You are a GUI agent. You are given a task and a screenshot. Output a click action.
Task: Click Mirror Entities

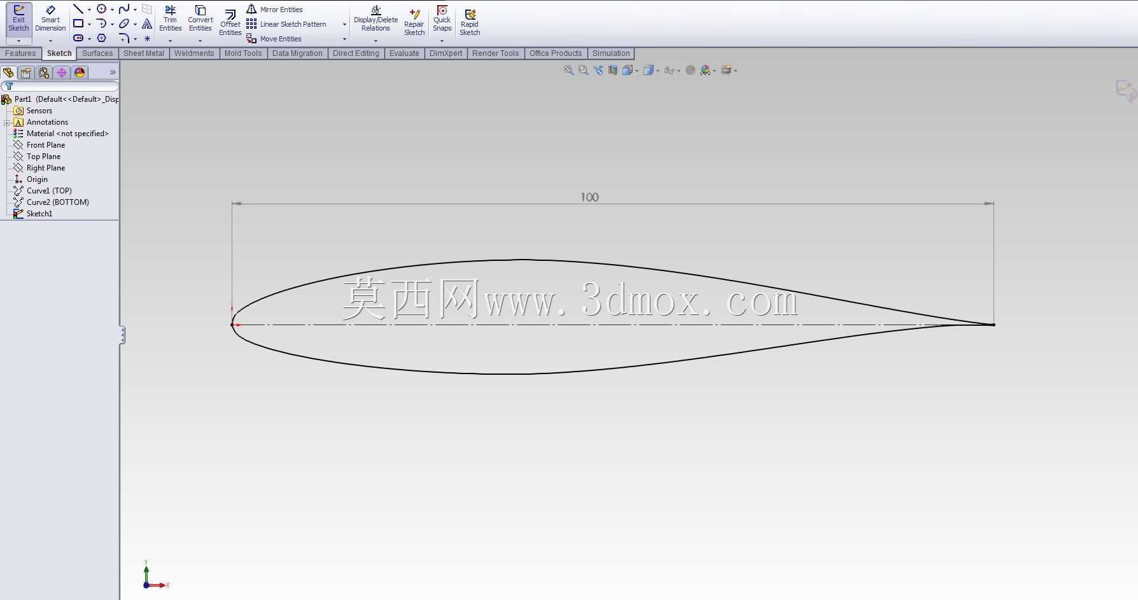(x=274, y=10)
